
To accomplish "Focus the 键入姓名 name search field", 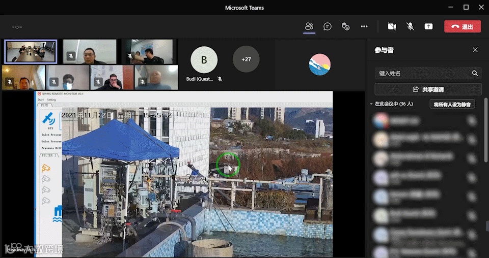I will (x=428, y=73).
